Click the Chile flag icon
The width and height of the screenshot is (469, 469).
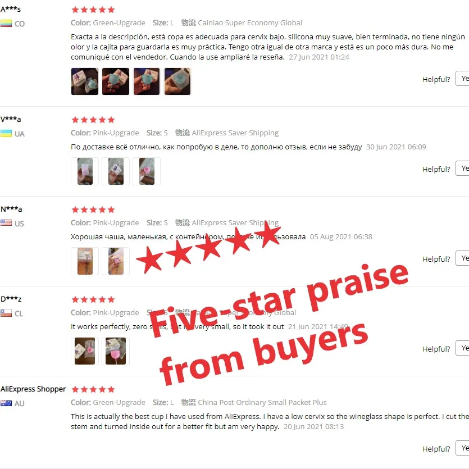point(6,313)
